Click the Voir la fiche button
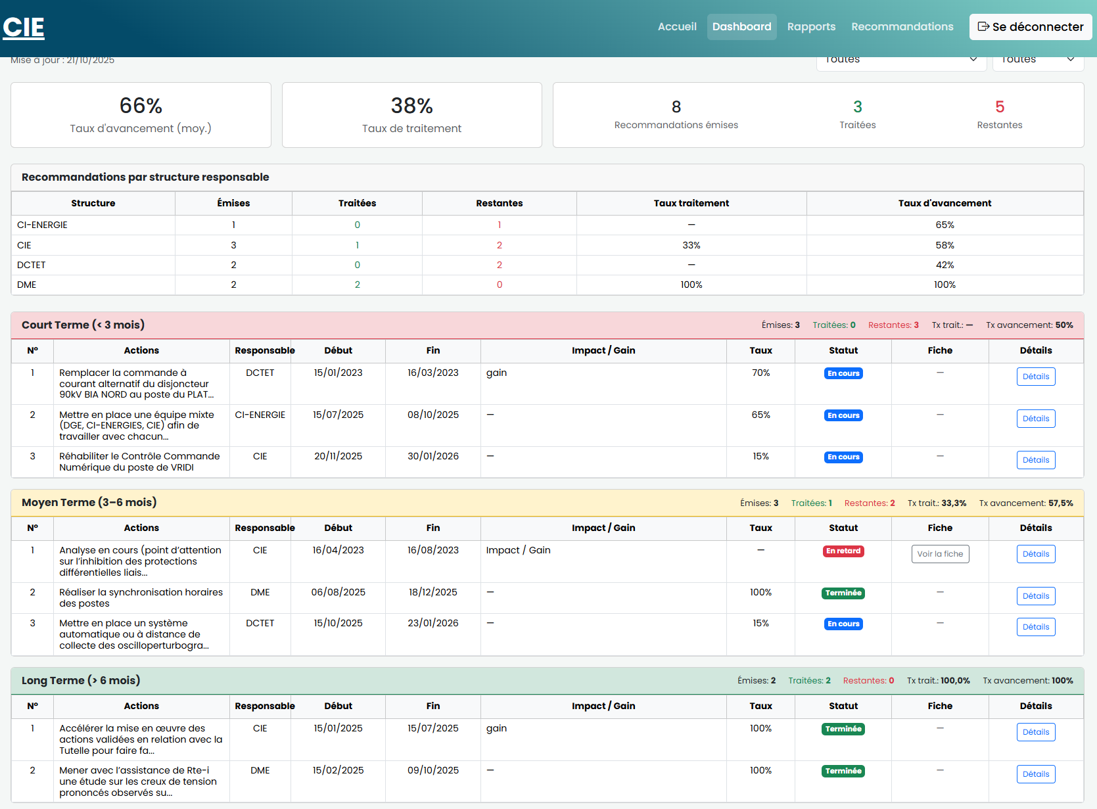This screenshot has height=809, width=1097. (x=940, y=554)
